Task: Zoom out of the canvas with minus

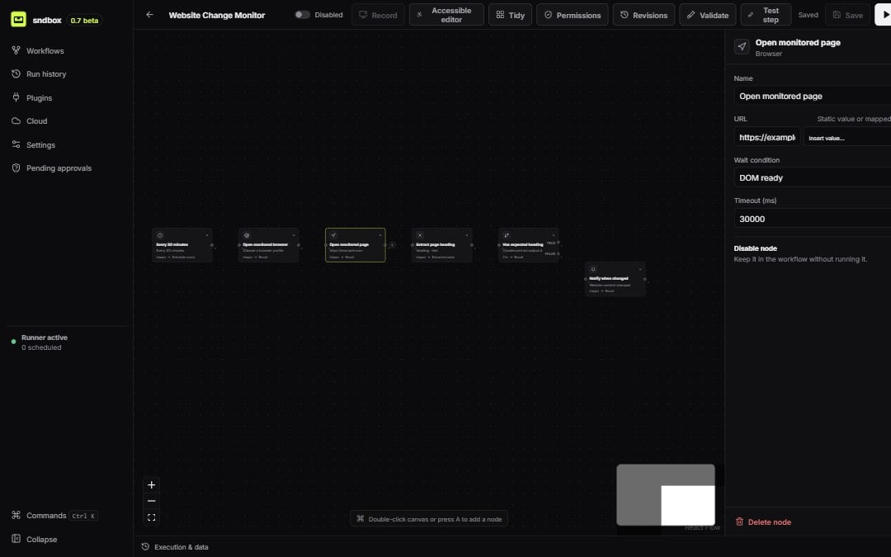Action: [x=151, y=501]
